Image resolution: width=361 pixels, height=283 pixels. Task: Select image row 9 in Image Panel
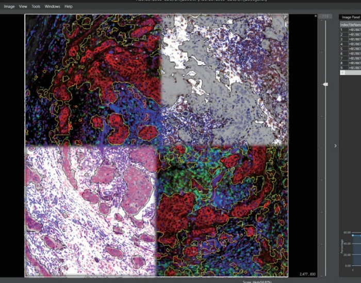350,68
